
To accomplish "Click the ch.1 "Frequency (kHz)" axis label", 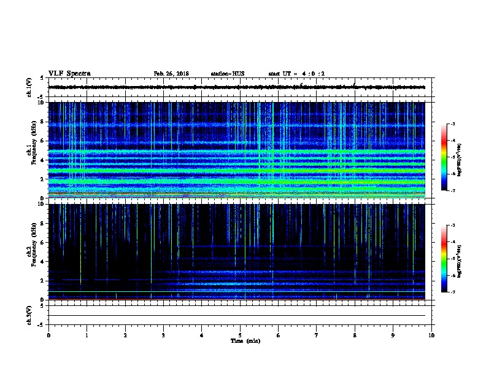I will (34, 143).
